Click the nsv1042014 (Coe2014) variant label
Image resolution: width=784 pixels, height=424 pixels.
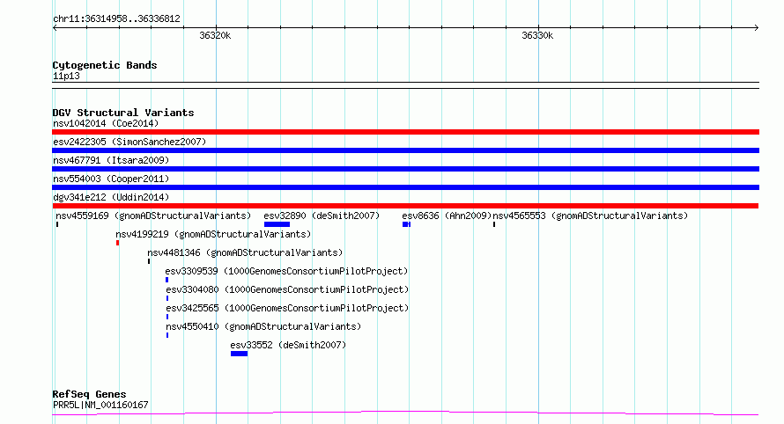pyautogui.click(x=106, y=123)
